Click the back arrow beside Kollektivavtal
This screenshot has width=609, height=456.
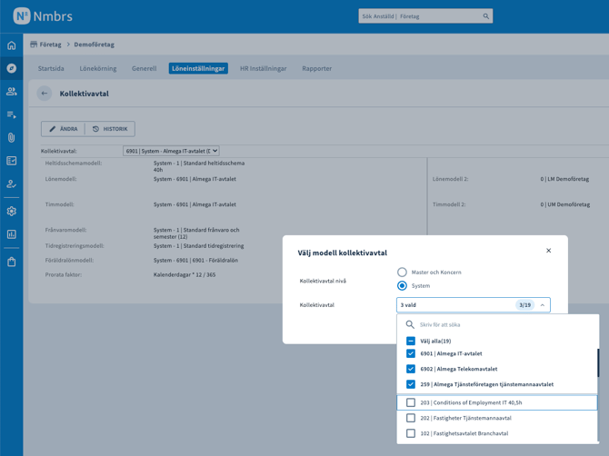click(x=45, y=94)
